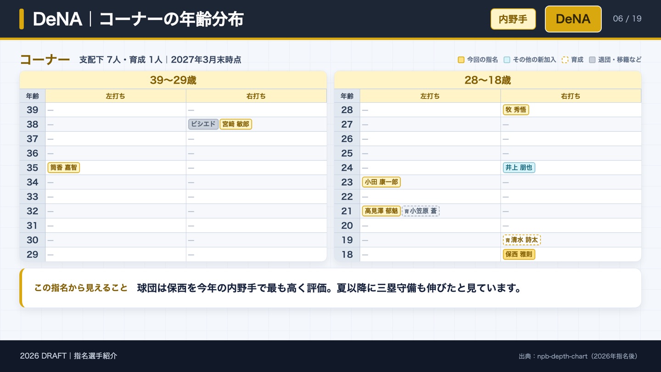
Task: Click the age 21 row label
Action: [347, 211]
